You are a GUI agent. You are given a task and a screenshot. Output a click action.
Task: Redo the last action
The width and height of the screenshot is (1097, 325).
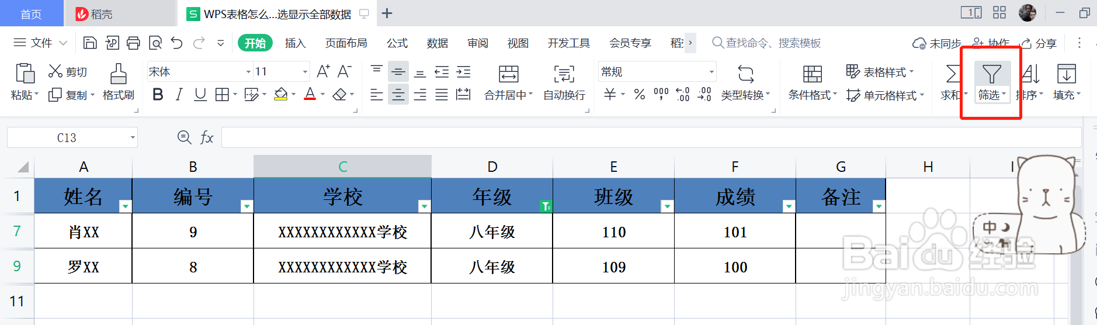199,43
